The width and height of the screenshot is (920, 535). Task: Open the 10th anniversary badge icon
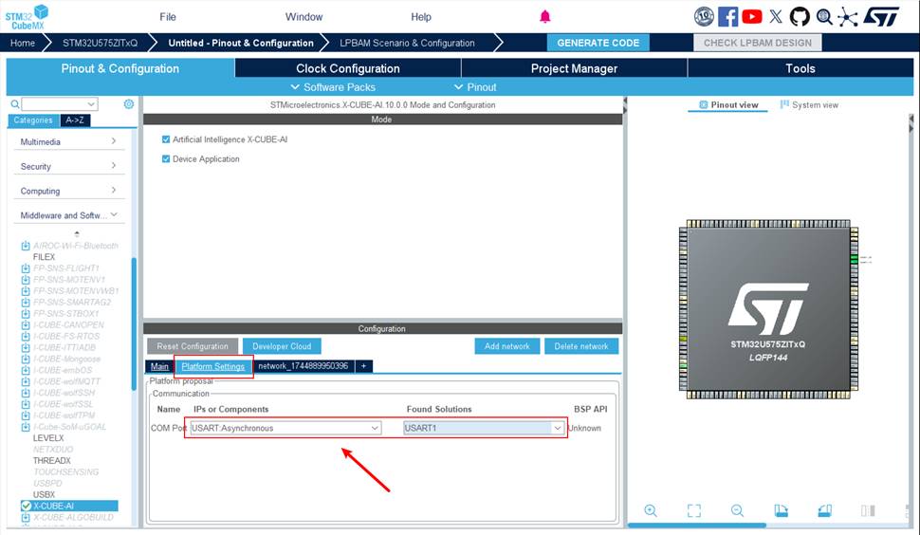704,16
